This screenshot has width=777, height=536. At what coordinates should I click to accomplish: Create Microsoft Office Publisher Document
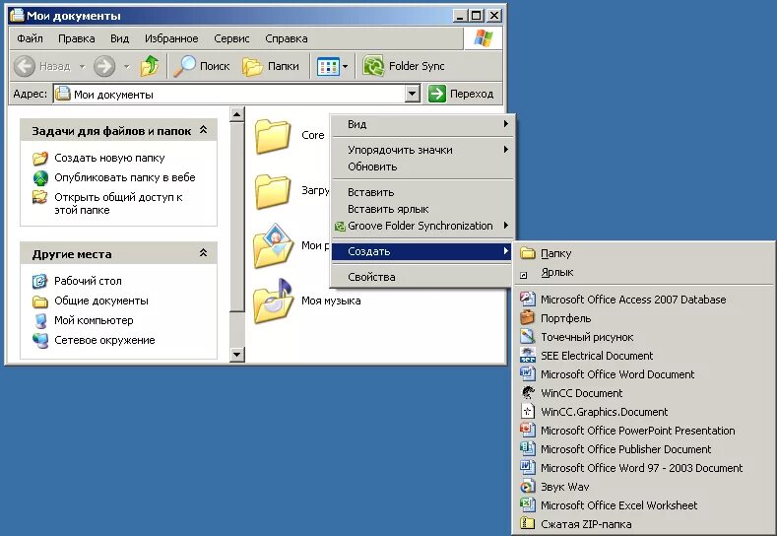tap(644, 449)
